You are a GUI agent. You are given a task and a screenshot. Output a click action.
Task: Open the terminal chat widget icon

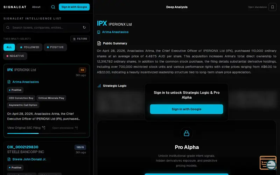268,163
